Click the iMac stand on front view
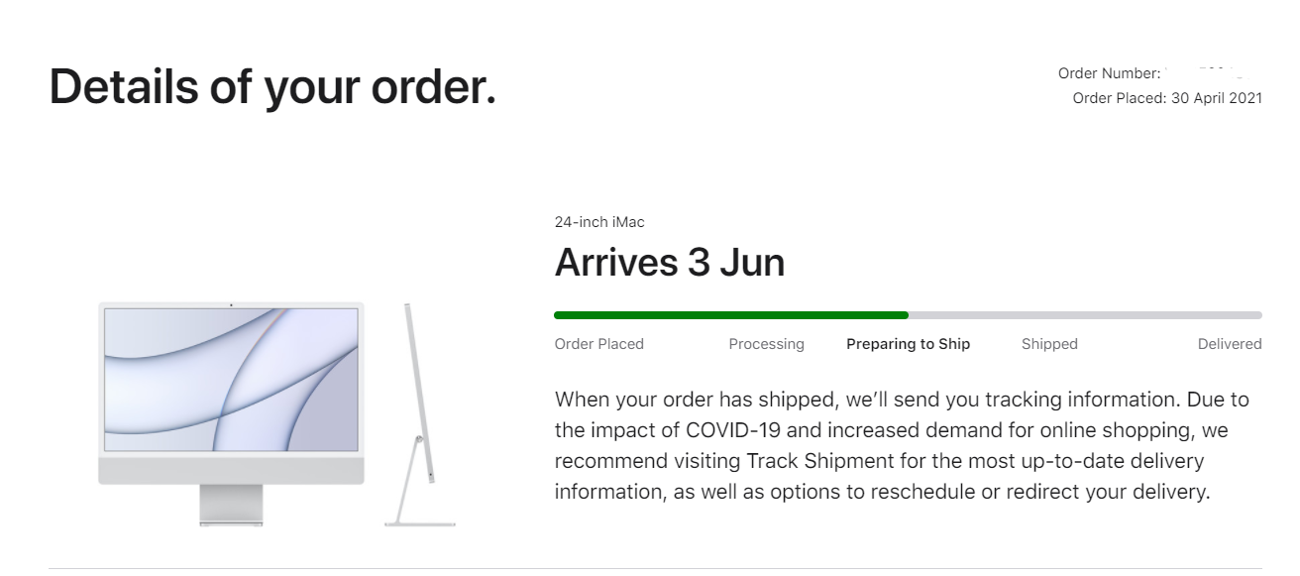This screenshot has height=576, width=1300. click(231, 505)
